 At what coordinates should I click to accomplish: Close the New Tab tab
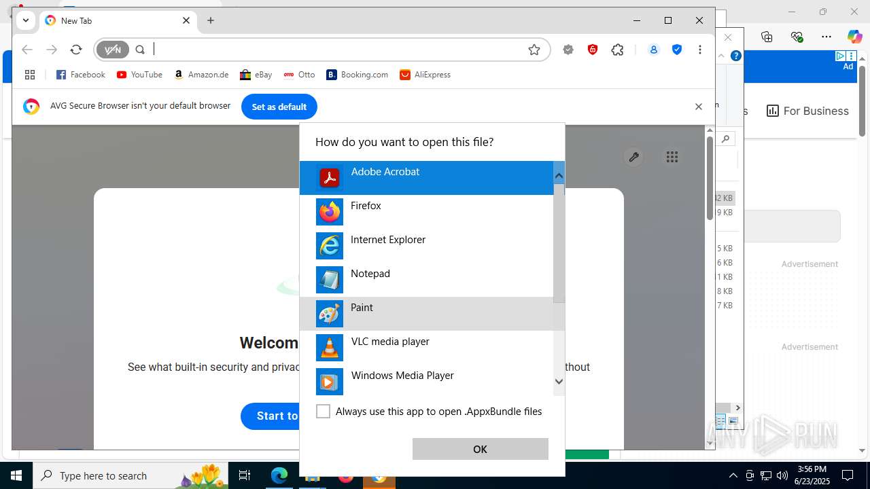click(186, 20)
